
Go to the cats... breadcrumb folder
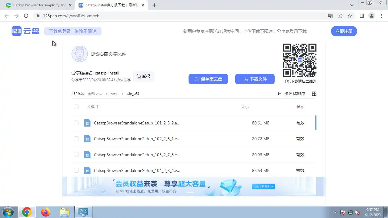(x=115, y=94)
